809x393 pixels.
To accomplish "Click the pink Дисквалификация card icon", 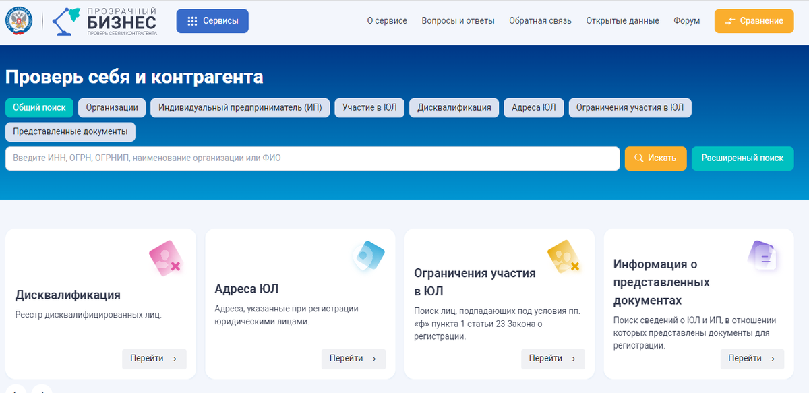I will [165, 258].
